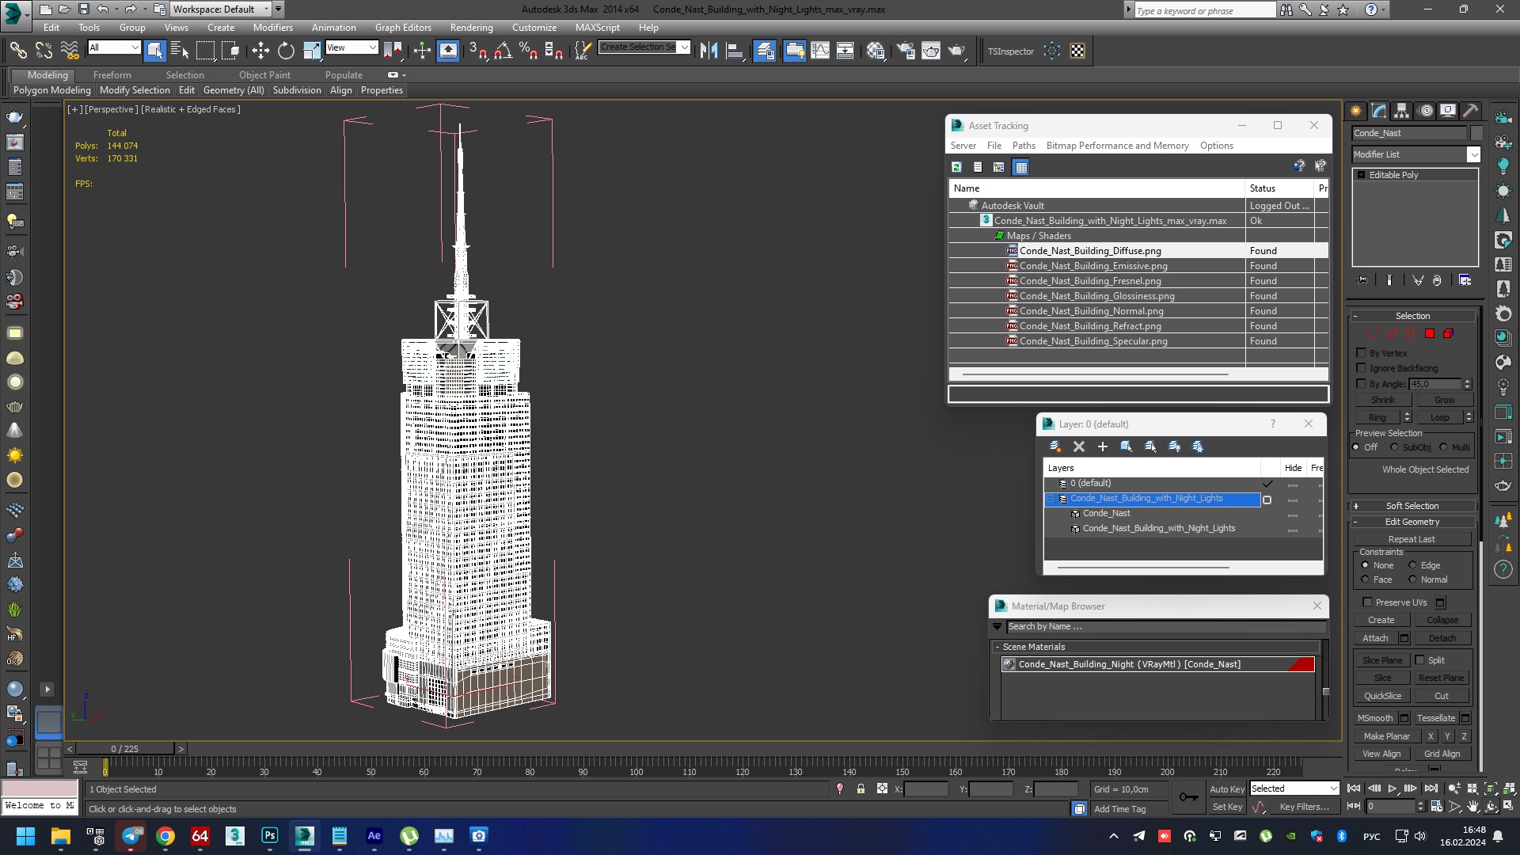Select Conde_Nast_Building_Night material entry
Screen dimensions: 1520x855
click(x=1157, y=664)
